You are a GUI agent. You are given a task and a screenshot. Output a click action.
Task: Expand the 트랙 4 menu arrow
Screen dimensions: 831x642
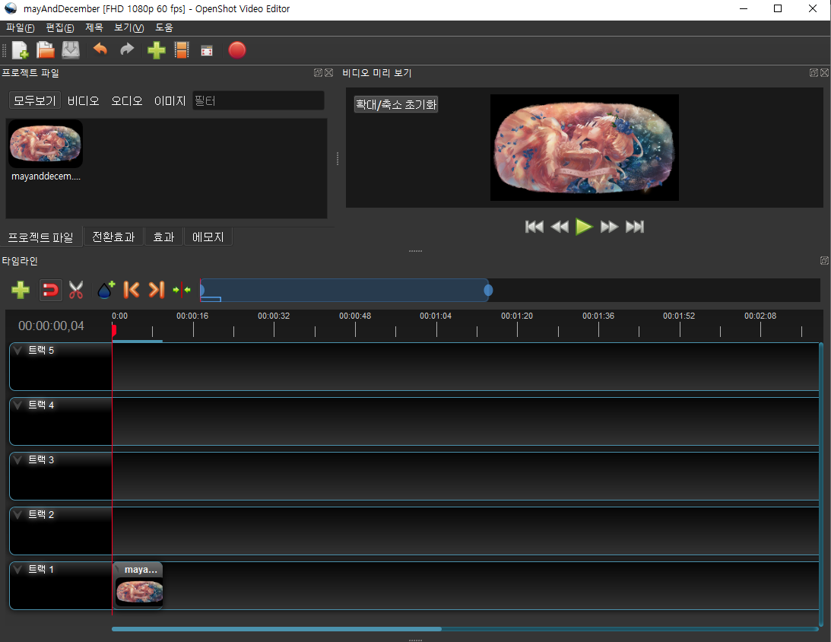18,405
